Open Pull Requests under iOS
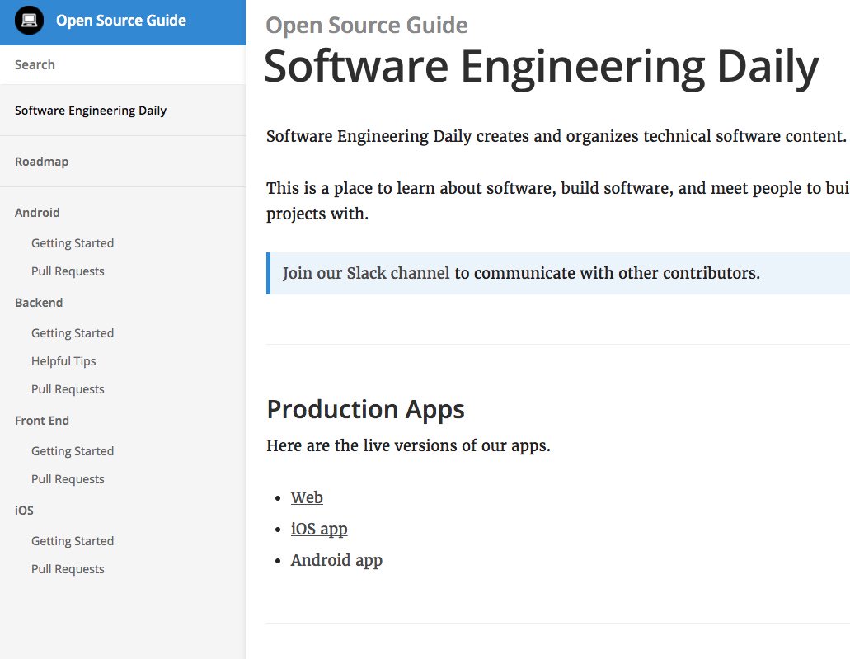 tap(68, 569)
